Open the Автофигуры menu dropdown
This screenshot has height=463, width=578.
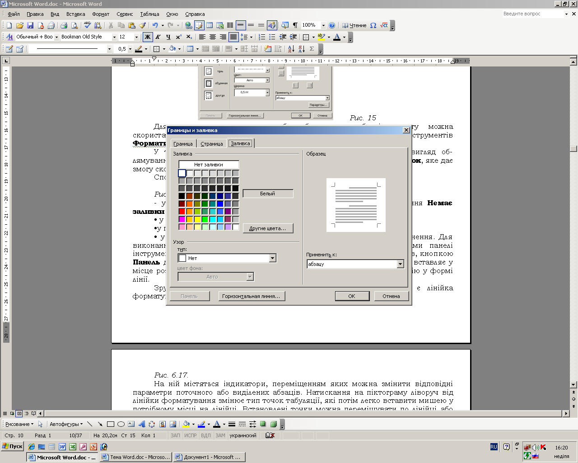coord(66,424)
